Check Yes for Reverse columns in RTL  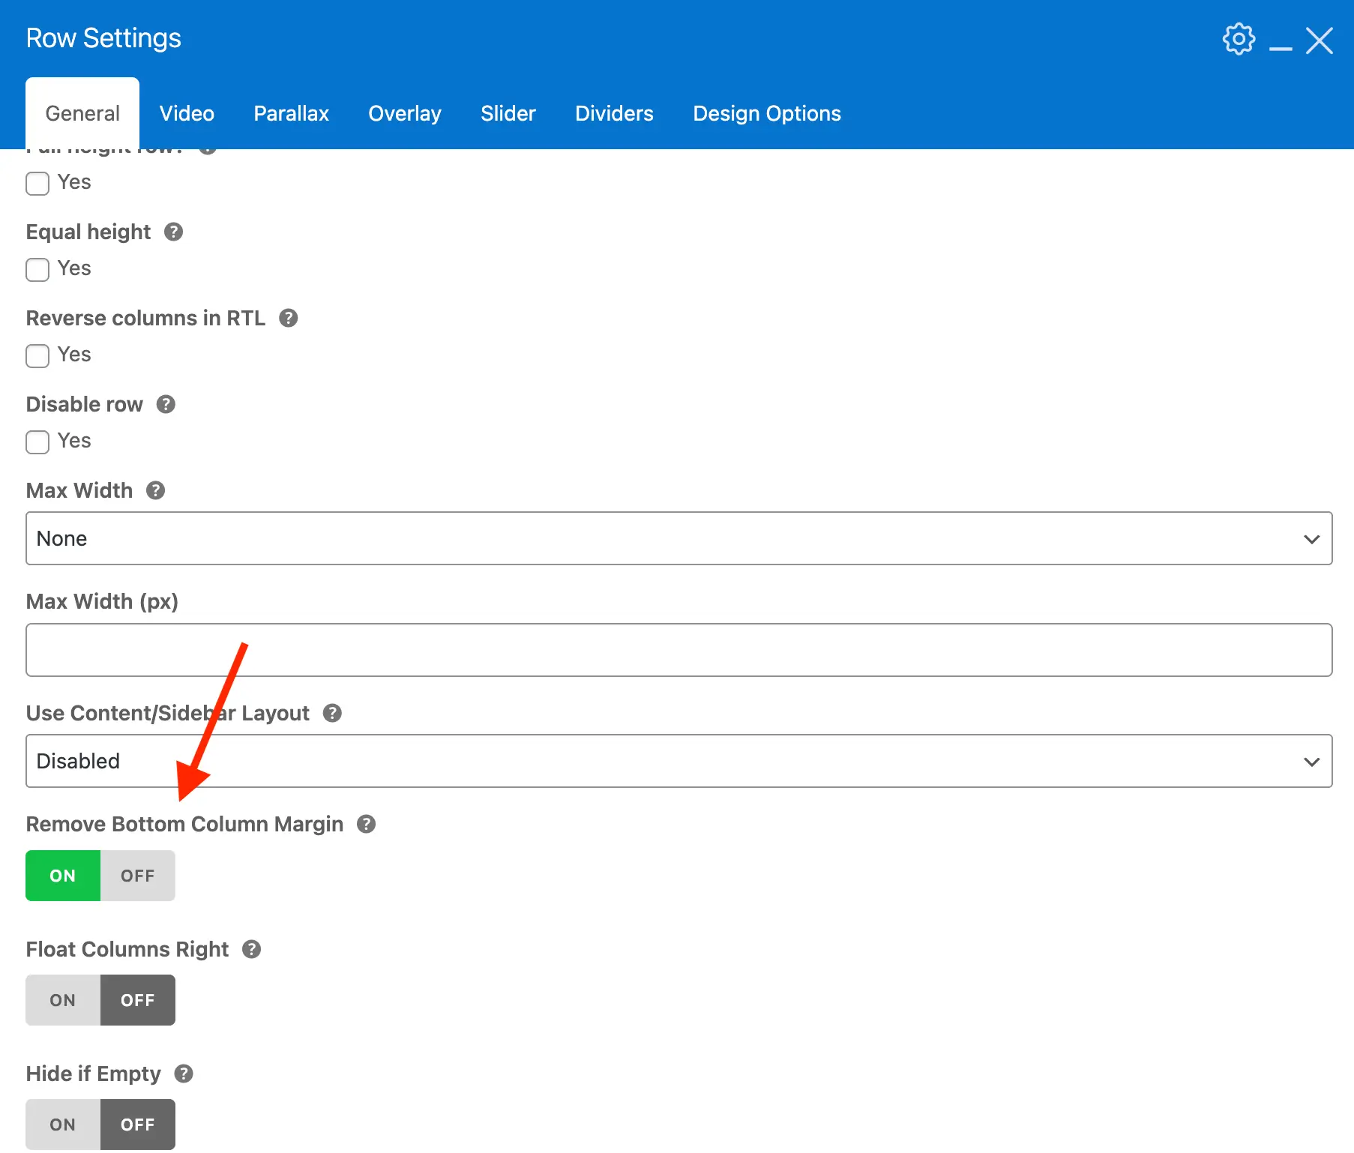click(37, 355)
